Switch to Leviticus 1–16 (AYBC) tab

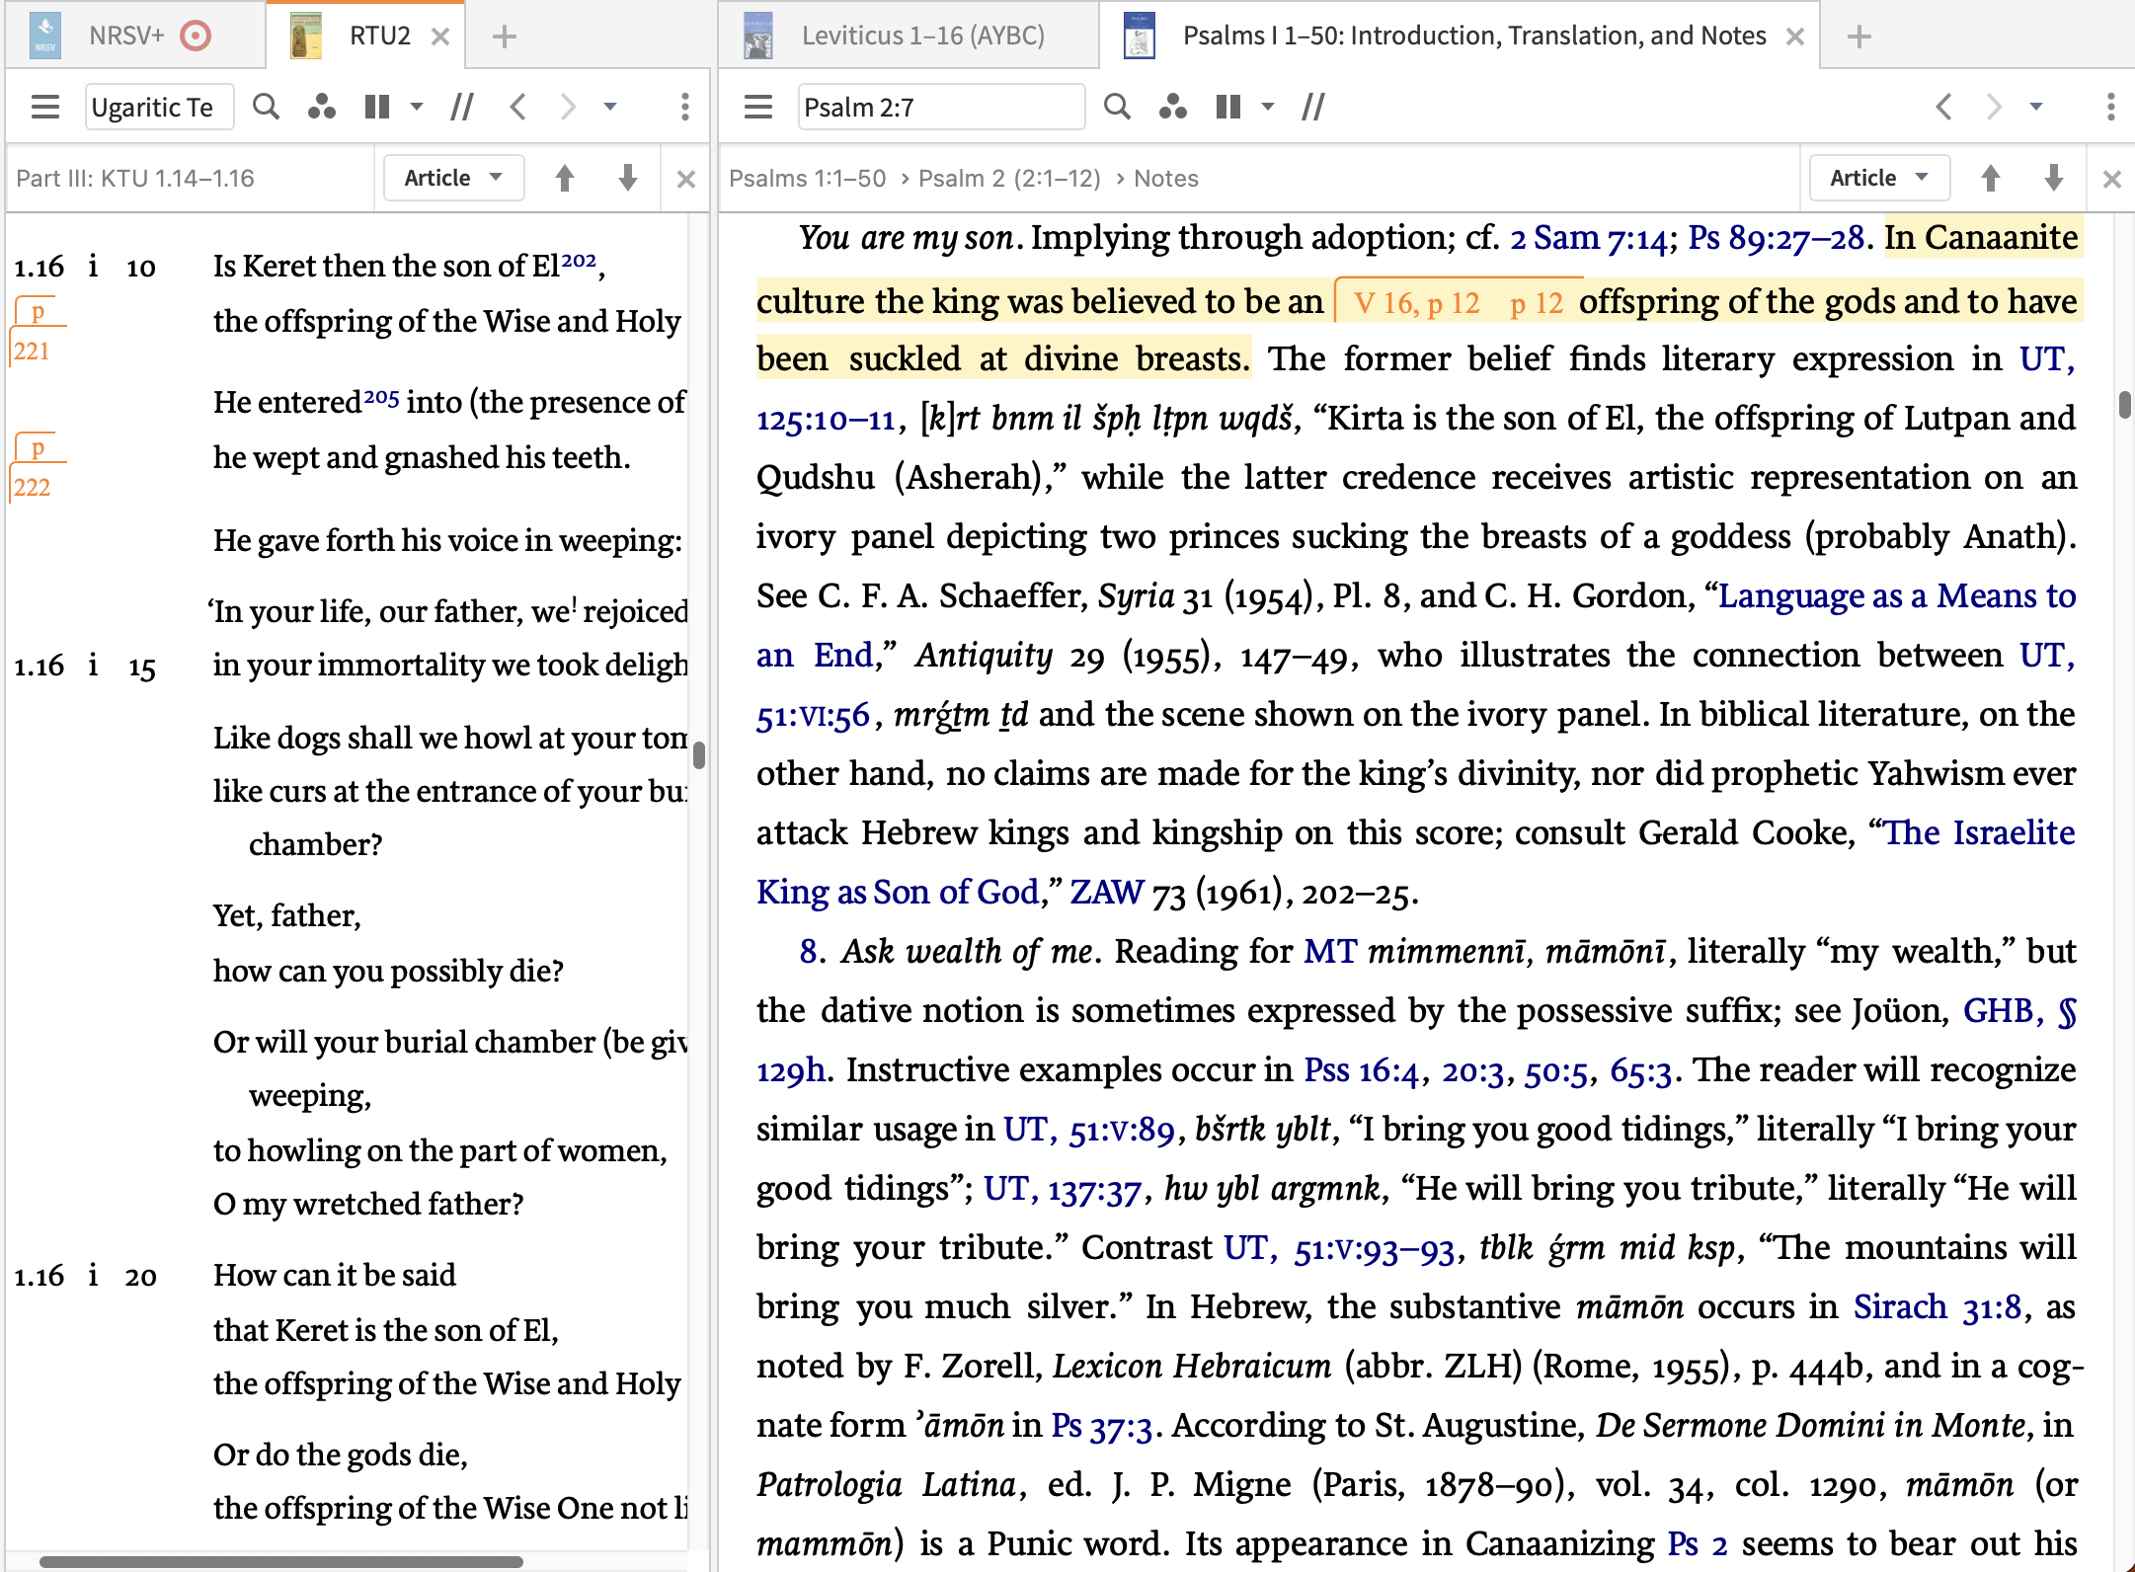[x=922, y=37]
